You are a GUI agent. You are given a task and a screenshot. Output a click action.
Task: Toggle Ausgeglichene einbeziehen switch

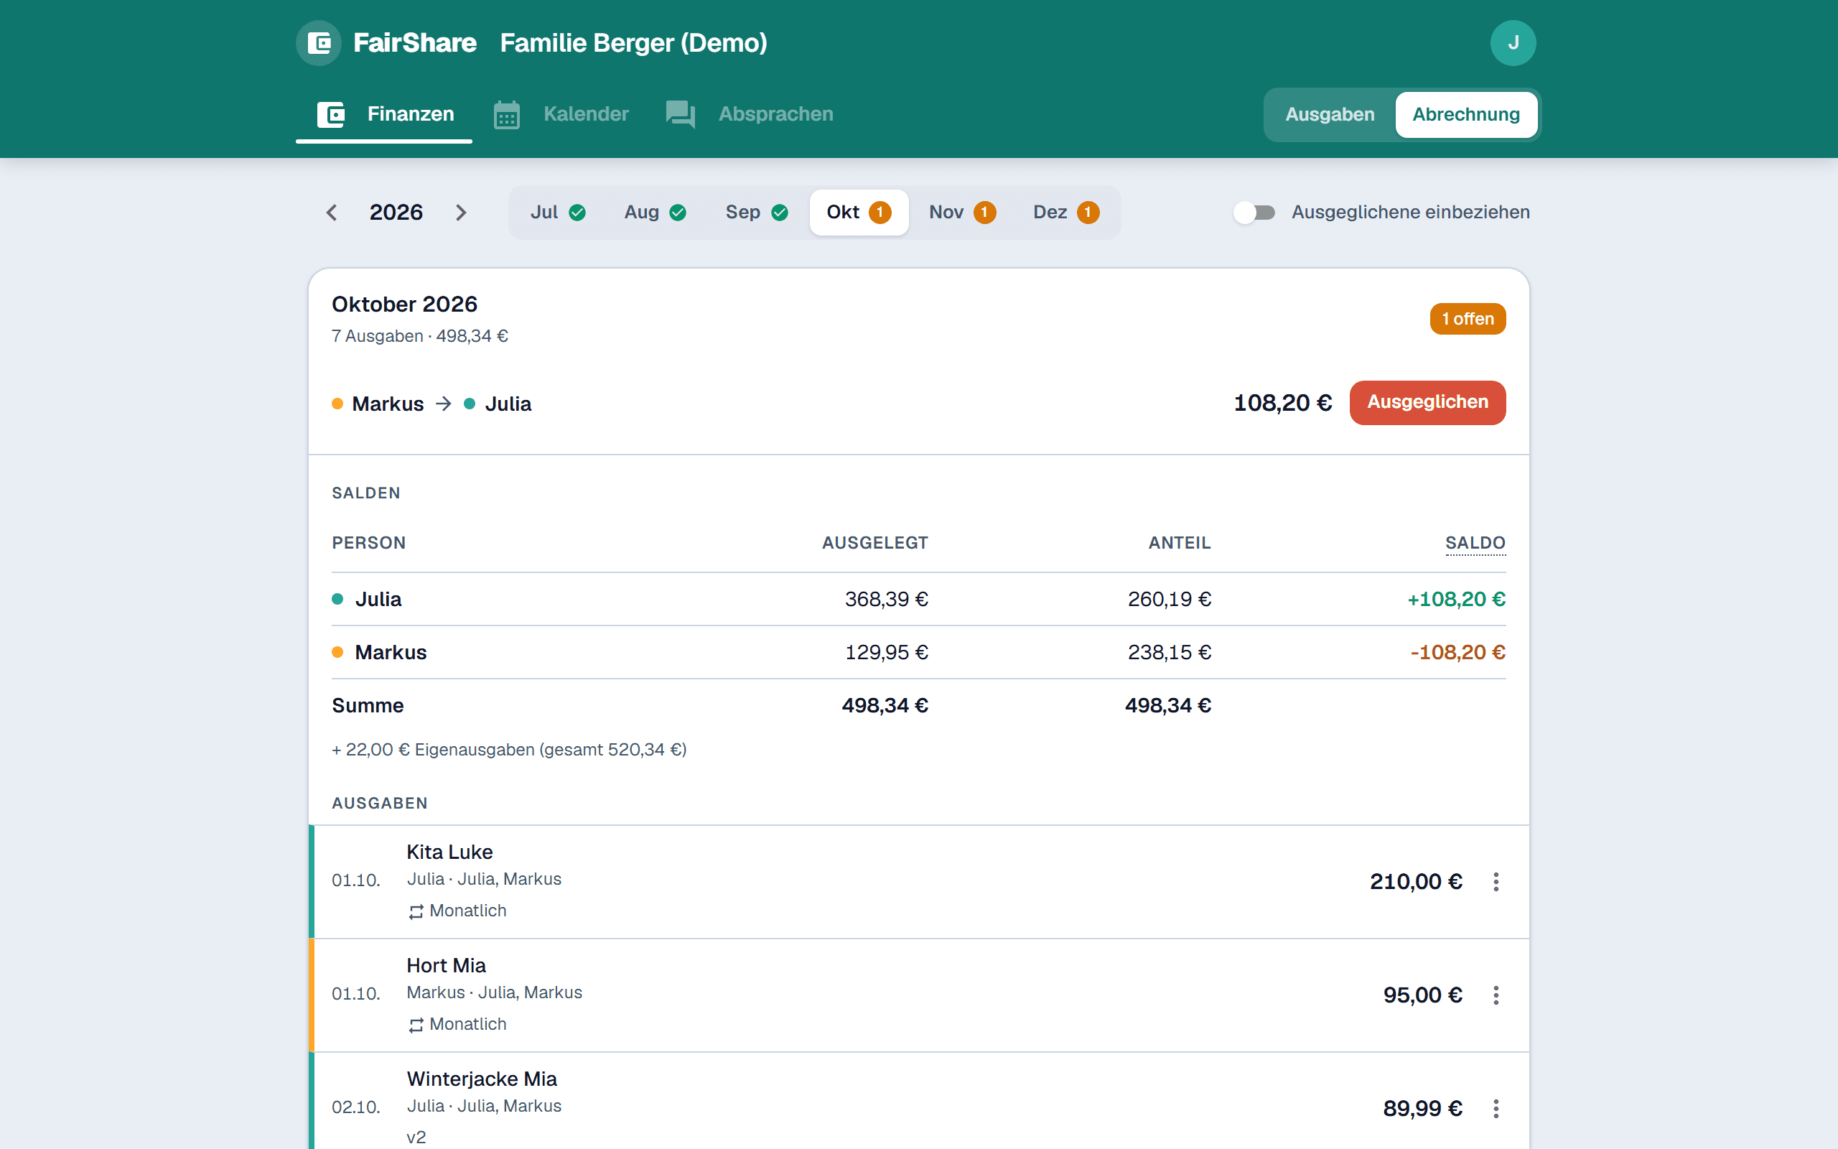pos(1254,213)
